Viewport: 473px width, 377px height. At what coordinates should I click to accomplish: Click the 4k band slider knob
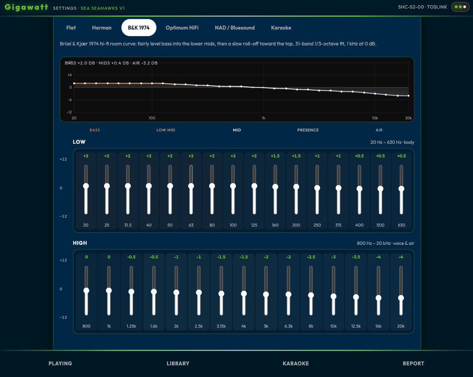[x=244, y=294]
